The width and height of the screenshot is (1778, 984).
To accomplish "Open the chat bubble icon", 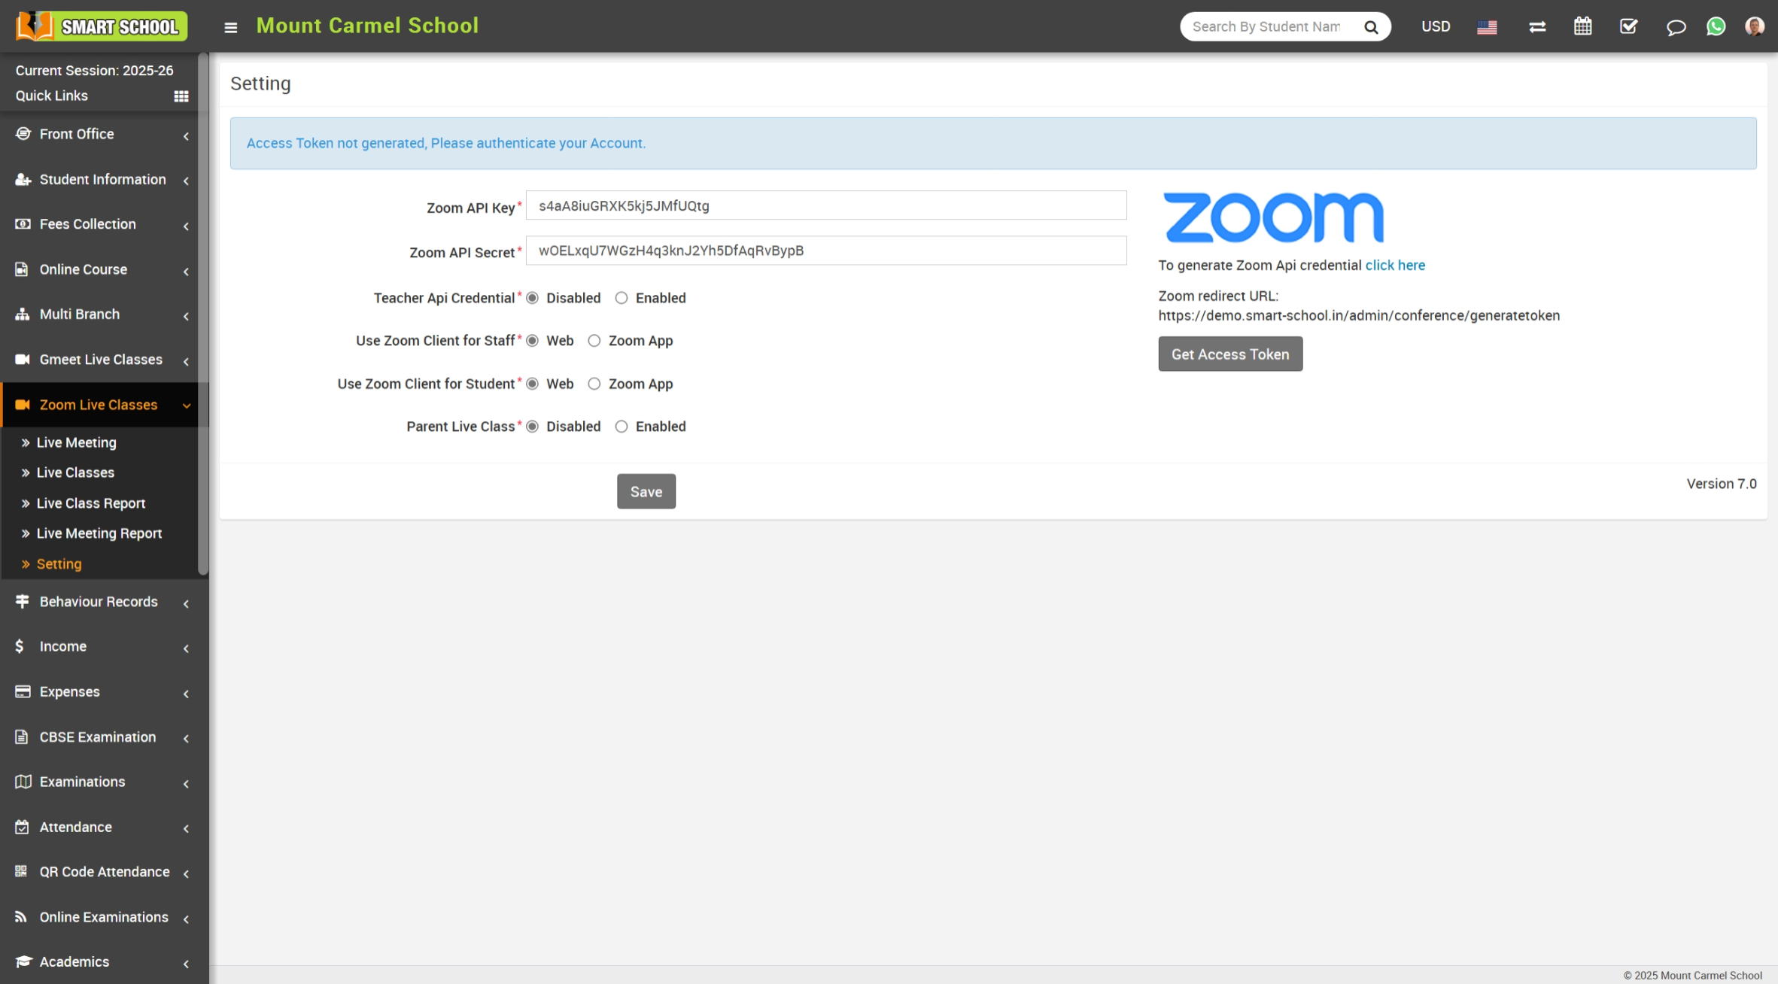I will pyautogui.click(x=1676, y=28).
